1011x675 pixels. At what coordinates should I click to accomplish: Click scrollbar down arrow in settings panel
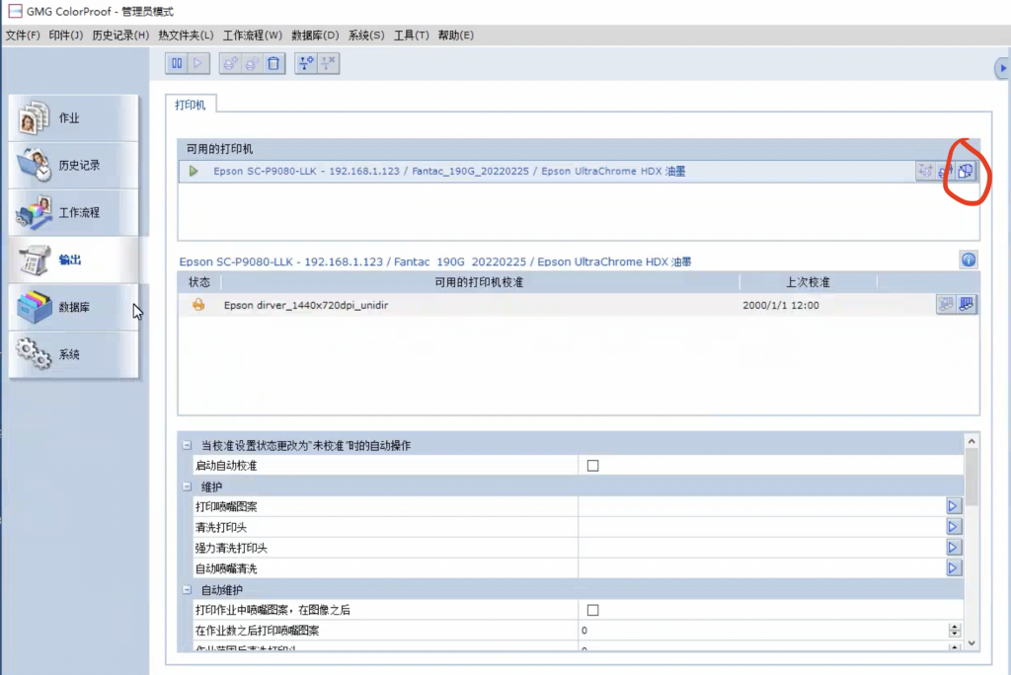(x=972, y=643)
